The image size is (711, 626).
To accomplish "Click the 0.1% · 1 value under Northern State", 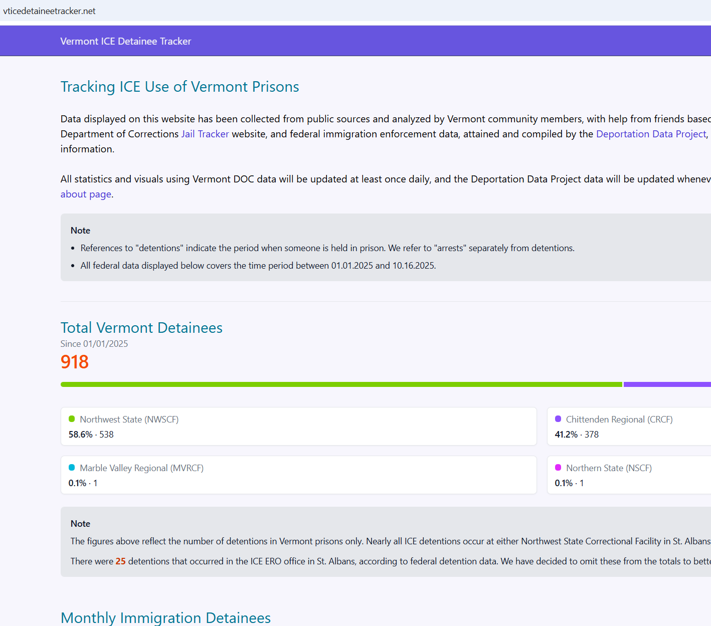I will [569, 483].
